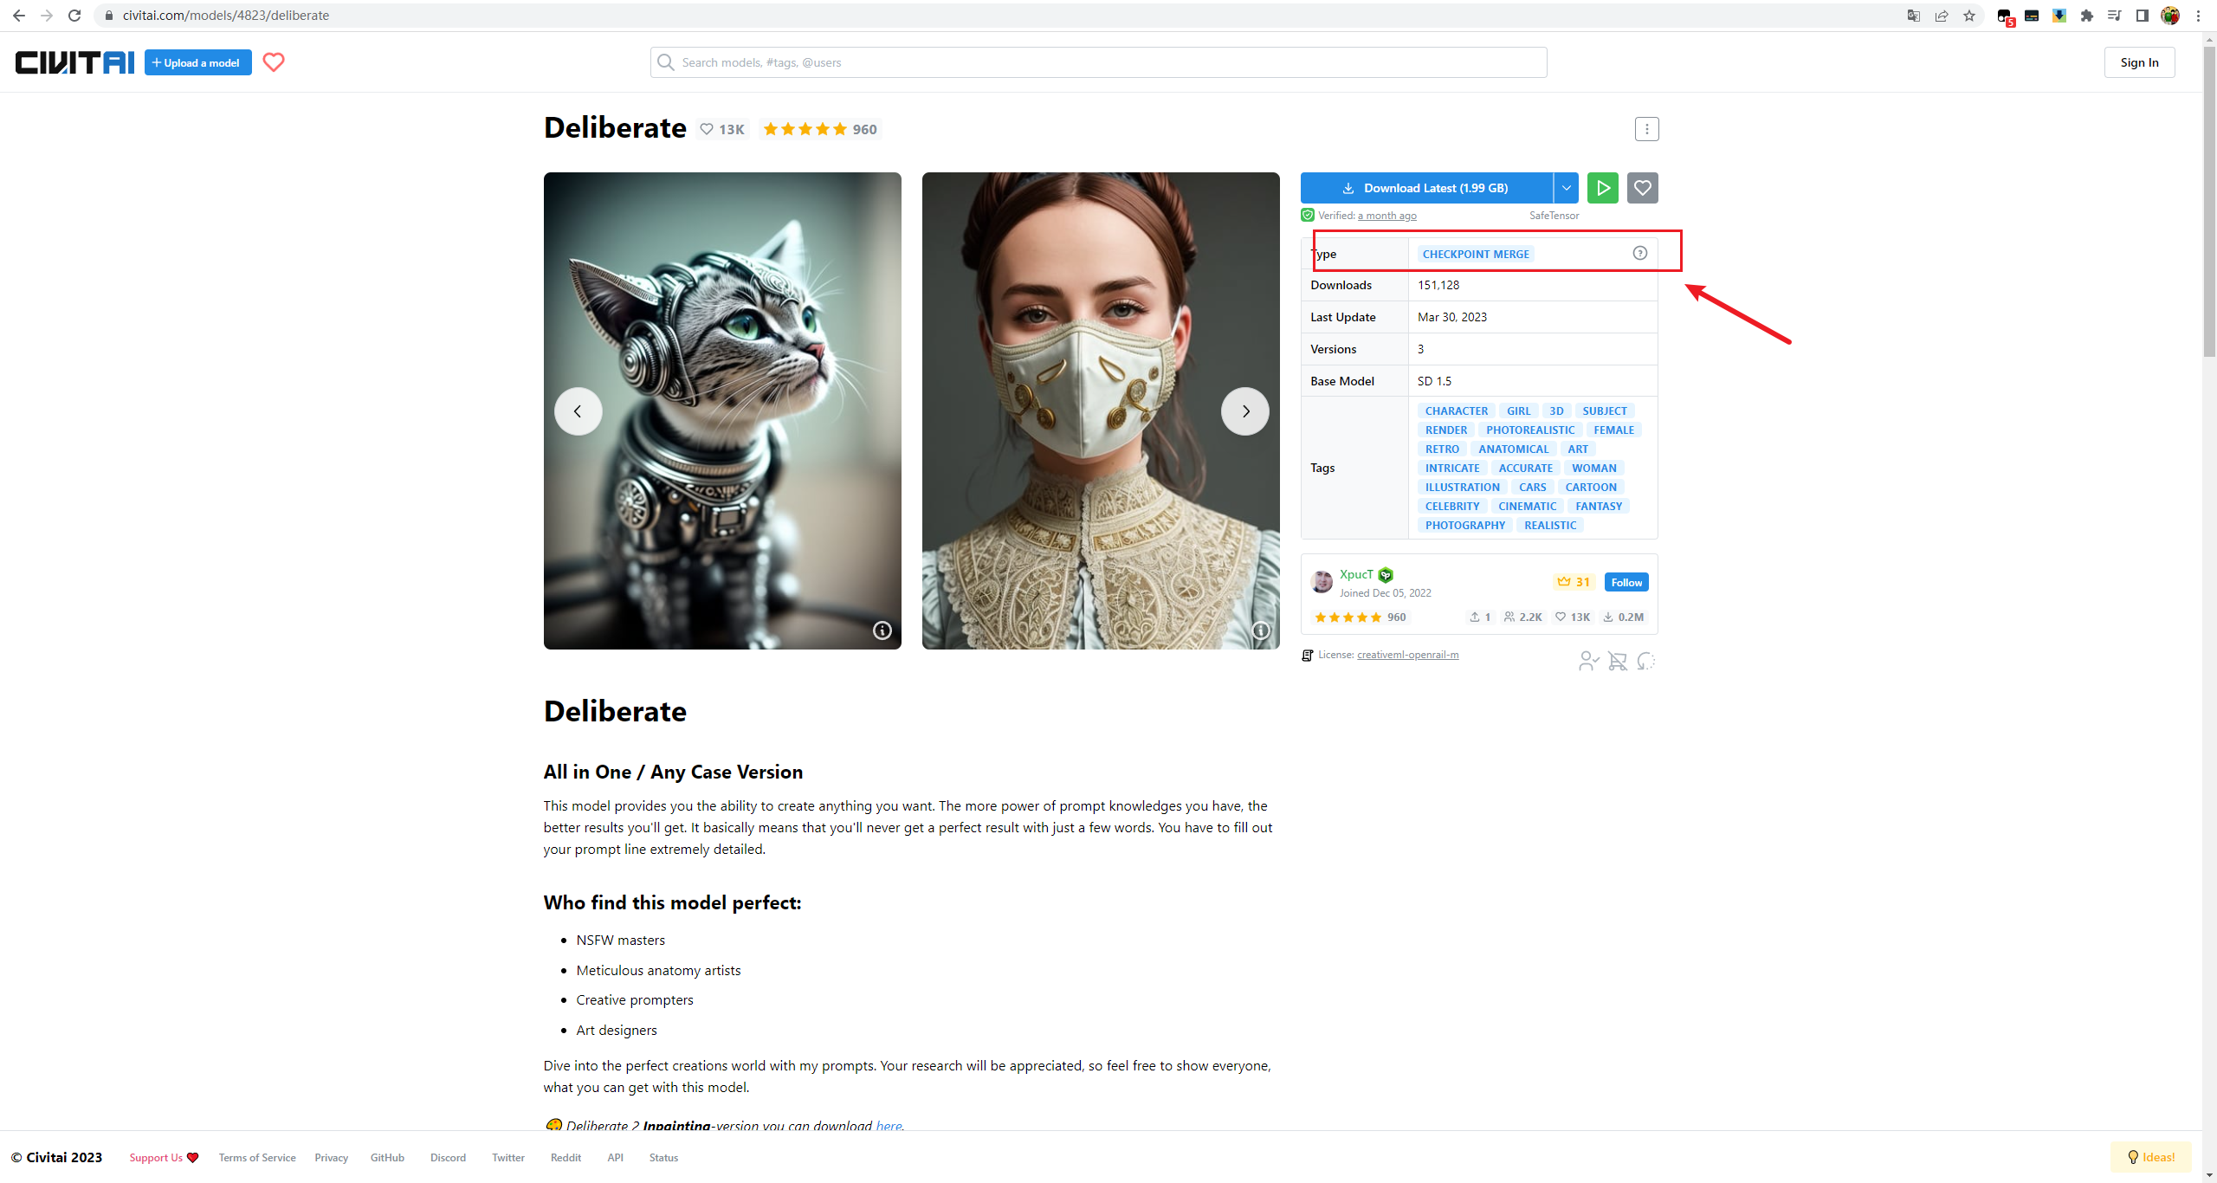Open the creativeml-openrail-m license link
This screenshot has width=2217, height=1183.
tap(1407, 655)
